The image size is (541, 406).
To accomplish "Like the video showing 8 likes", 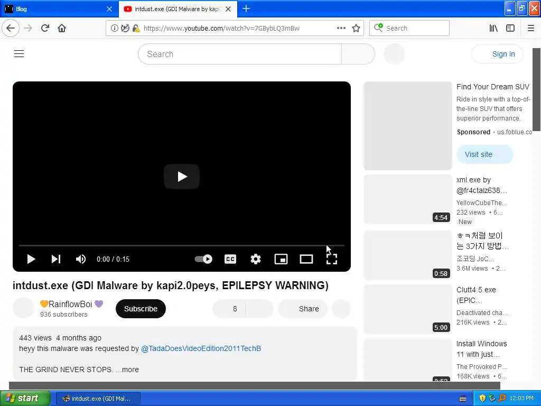I will 229,309.
